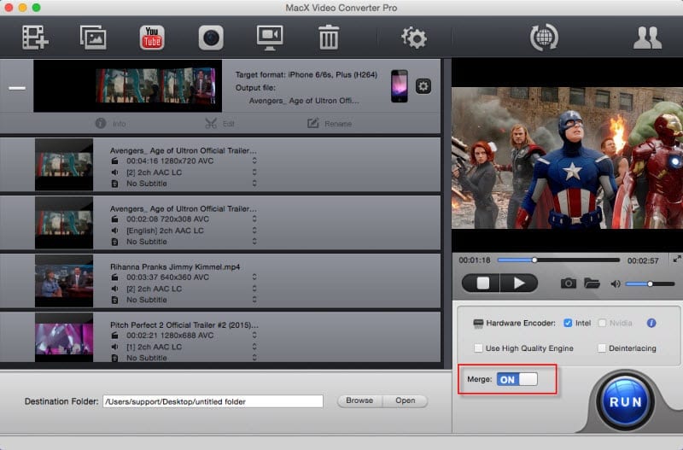683x450 pixels.
Task: Click the globe update icon
Action: click(544, 37)
